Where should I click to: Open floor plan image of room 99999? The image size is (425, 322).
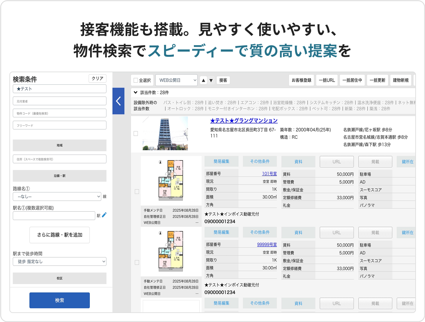pos(171,251)
